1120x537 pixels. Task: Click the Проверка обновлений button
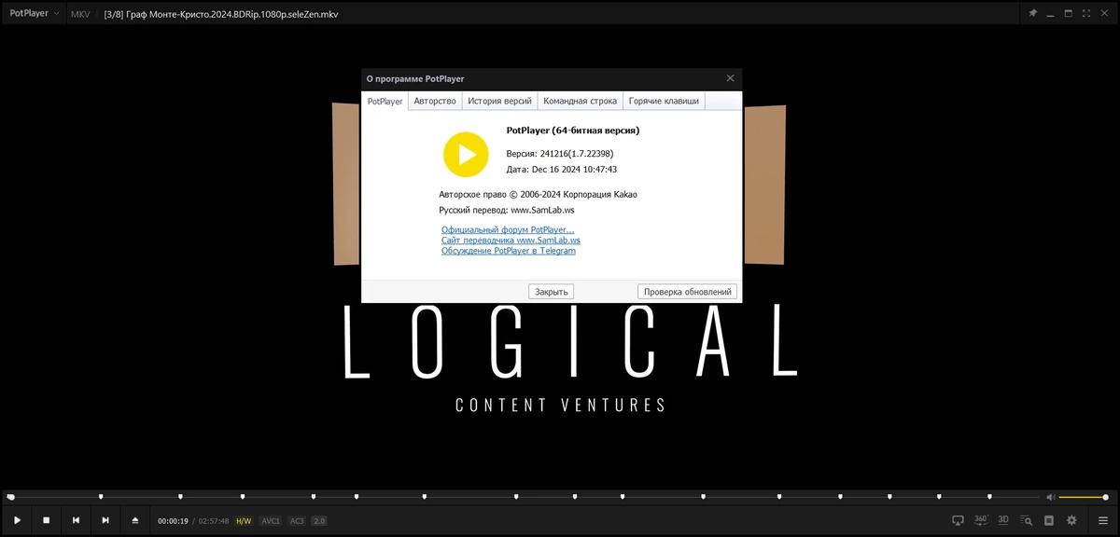(x=688, y=292)
